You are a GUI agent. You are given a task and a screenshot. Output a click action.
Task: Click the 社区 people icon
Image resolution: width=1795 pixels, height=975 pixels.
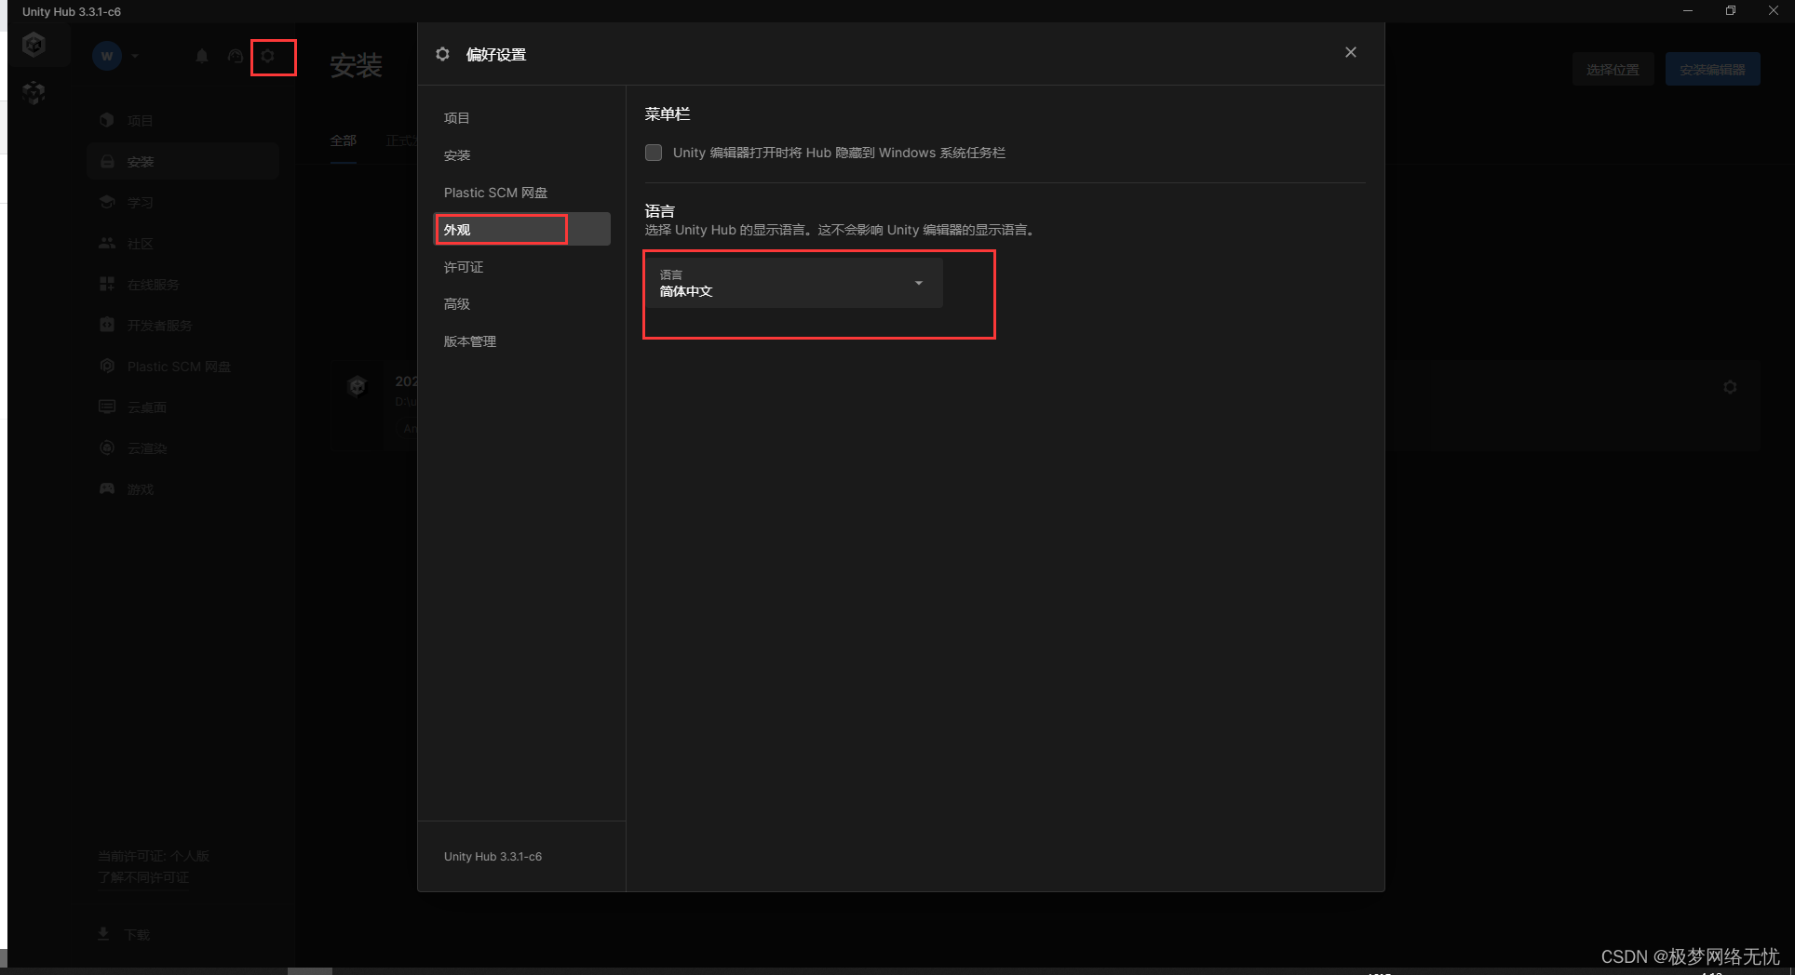107,243
